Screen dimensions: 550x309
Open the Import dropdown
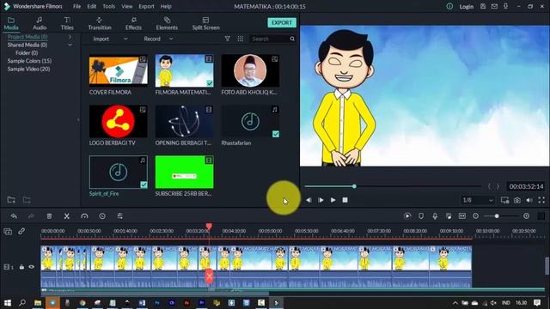[x=110, y=39]
